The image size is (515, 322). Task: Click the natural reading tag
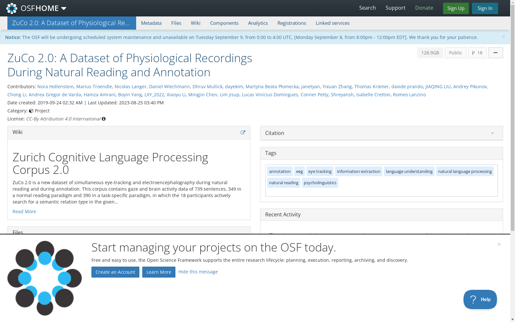point(284,183)
